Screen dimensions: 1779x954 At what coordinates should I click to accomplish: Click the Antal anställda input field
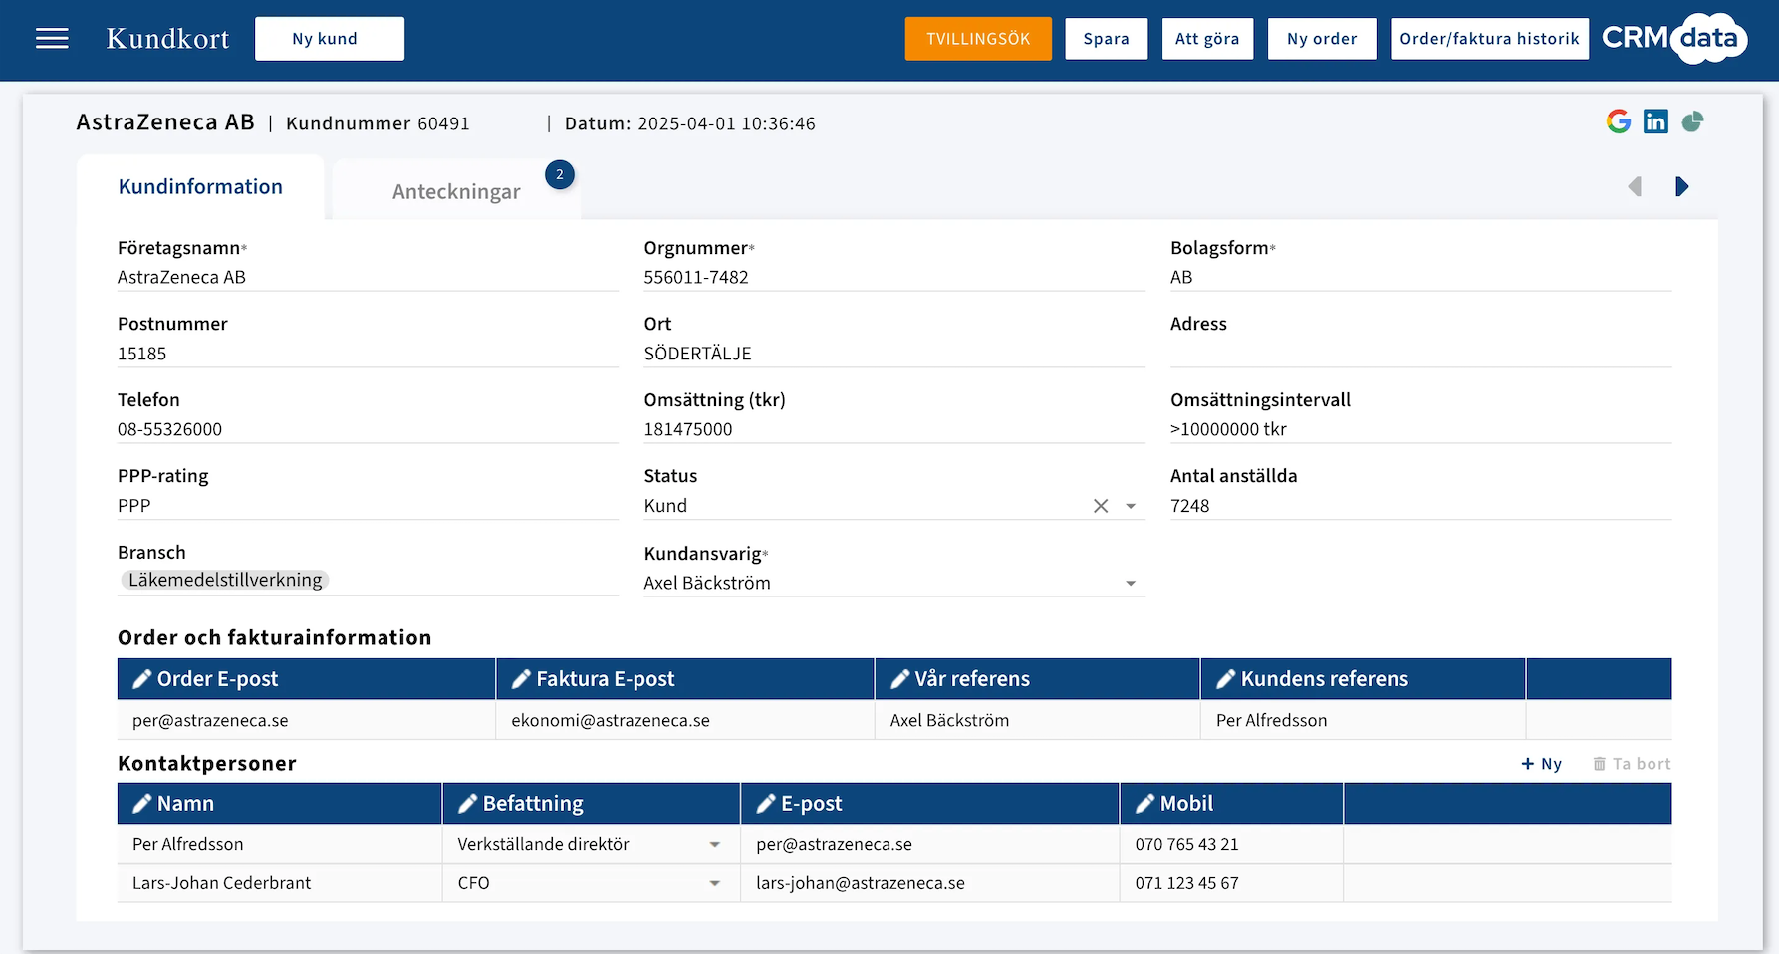click(x=1421, y=507)
